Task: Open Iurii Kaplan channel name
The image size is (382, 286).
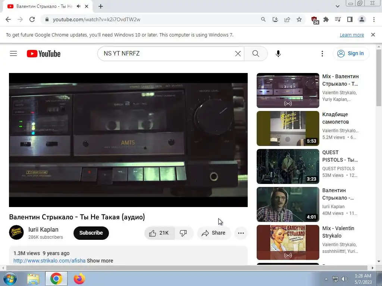Action: pyautogui.click(x=43, y=229)
